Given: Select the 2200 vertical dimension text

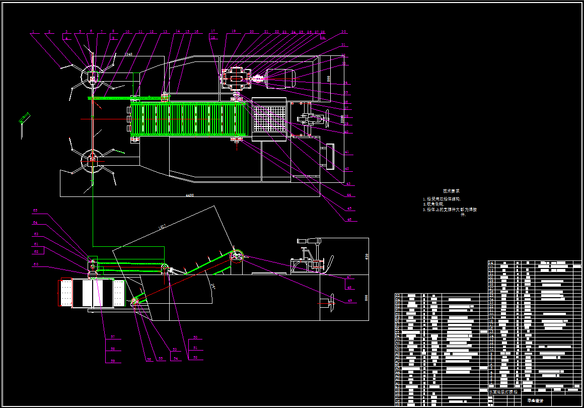Looking at the screenshot, I should pyautogui.click(x=342, y=119).
